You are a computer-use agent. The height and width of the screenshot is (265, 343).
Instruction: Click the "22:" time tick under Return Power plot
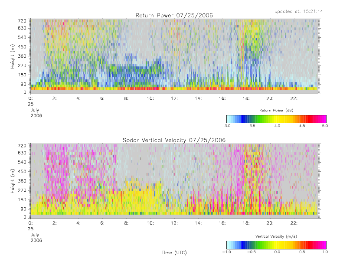point(294,98)
